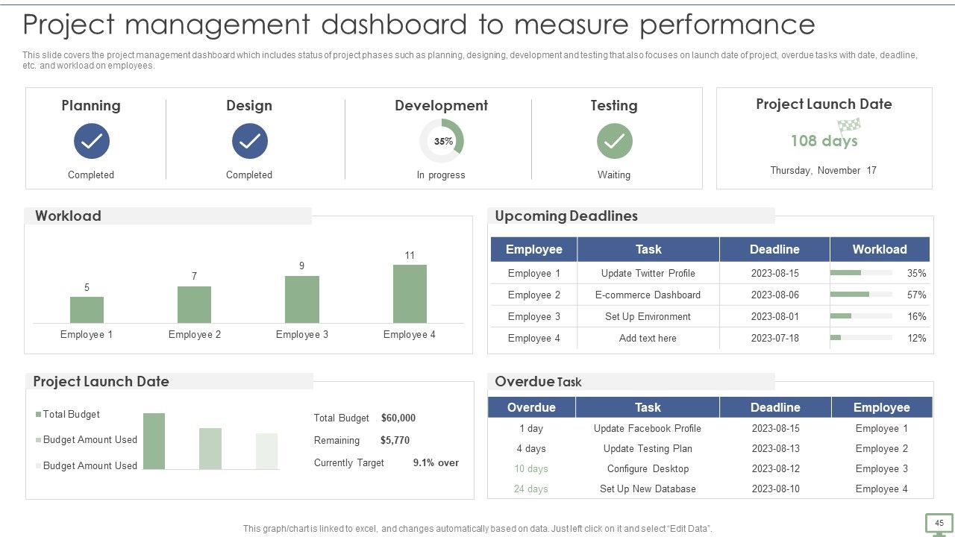
Task: Click Employee 2 workload progress bar at 57%
Action: 861,295
